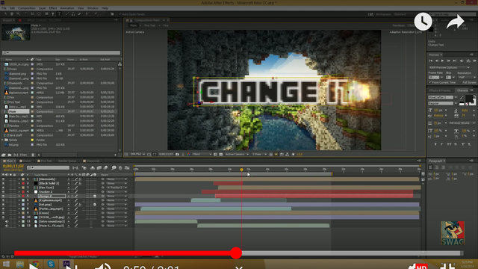Click the red YouTube progress bar scrubber
The image size is (478, 269).
tap(236, 253)
